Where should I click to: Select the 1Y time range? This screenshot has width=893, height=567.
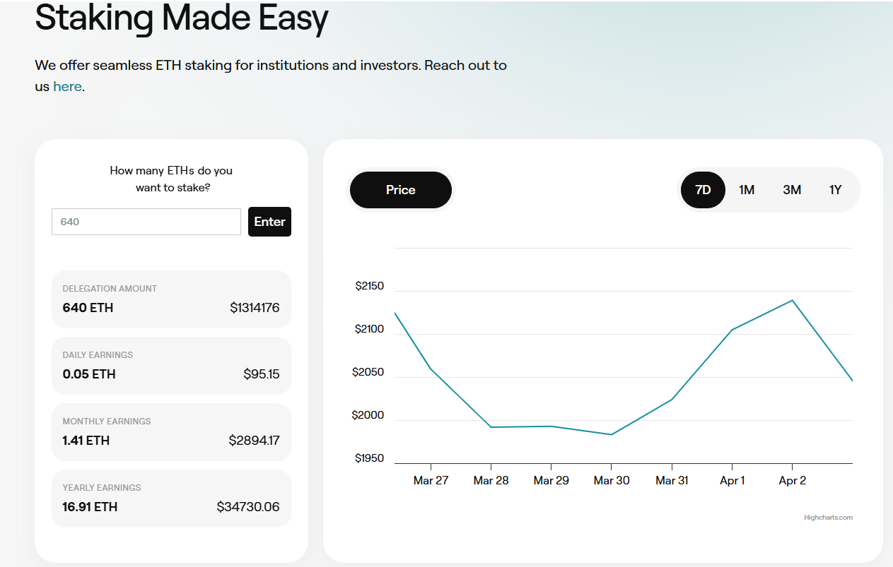click(835, 190)
